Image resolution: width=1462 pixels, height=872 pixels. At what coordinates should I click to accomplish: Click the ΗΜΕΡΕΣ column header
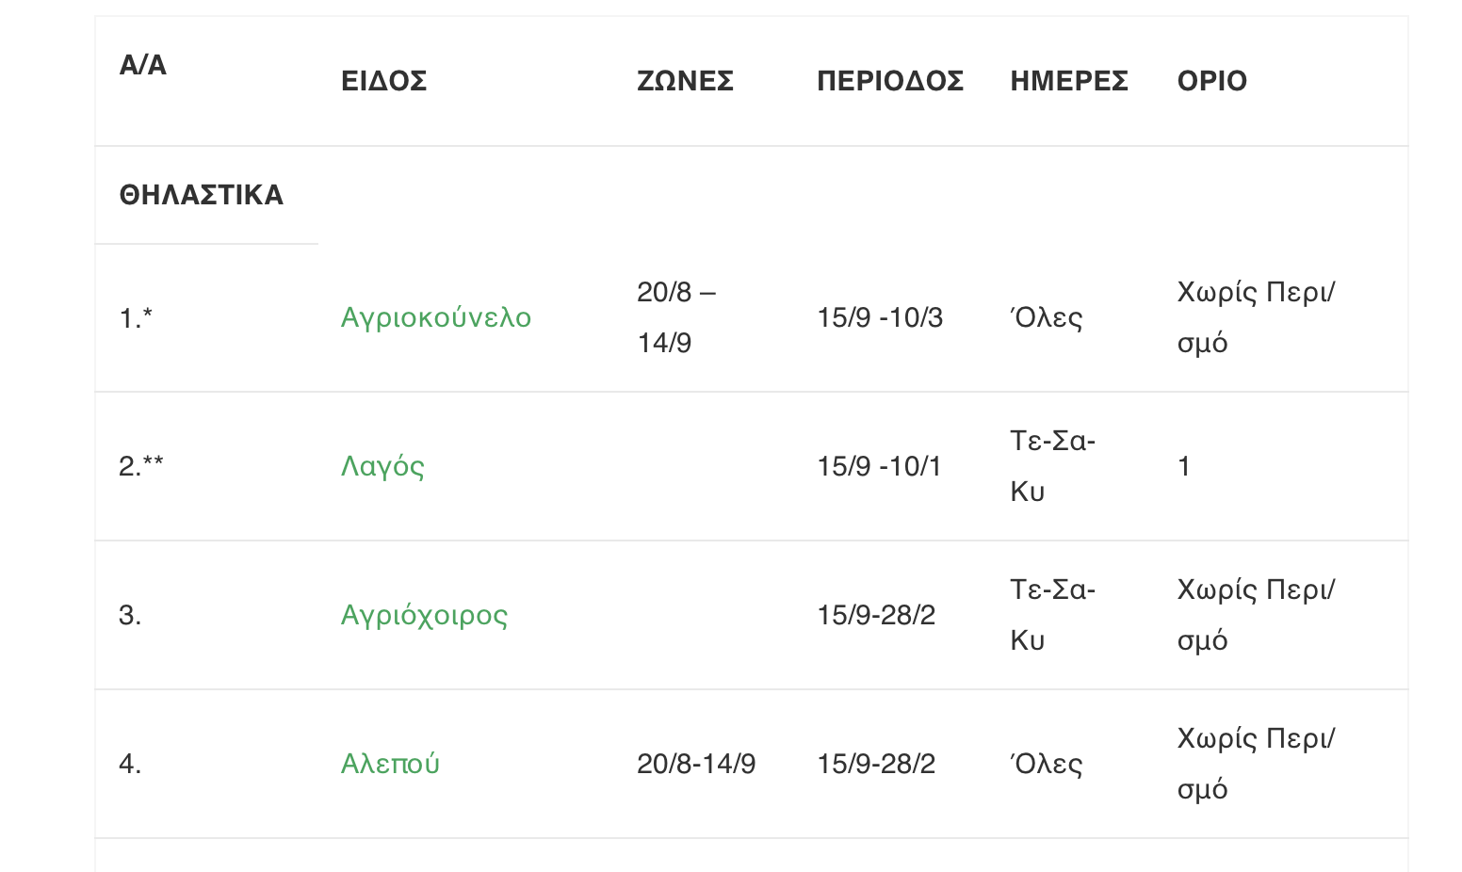1069,81
